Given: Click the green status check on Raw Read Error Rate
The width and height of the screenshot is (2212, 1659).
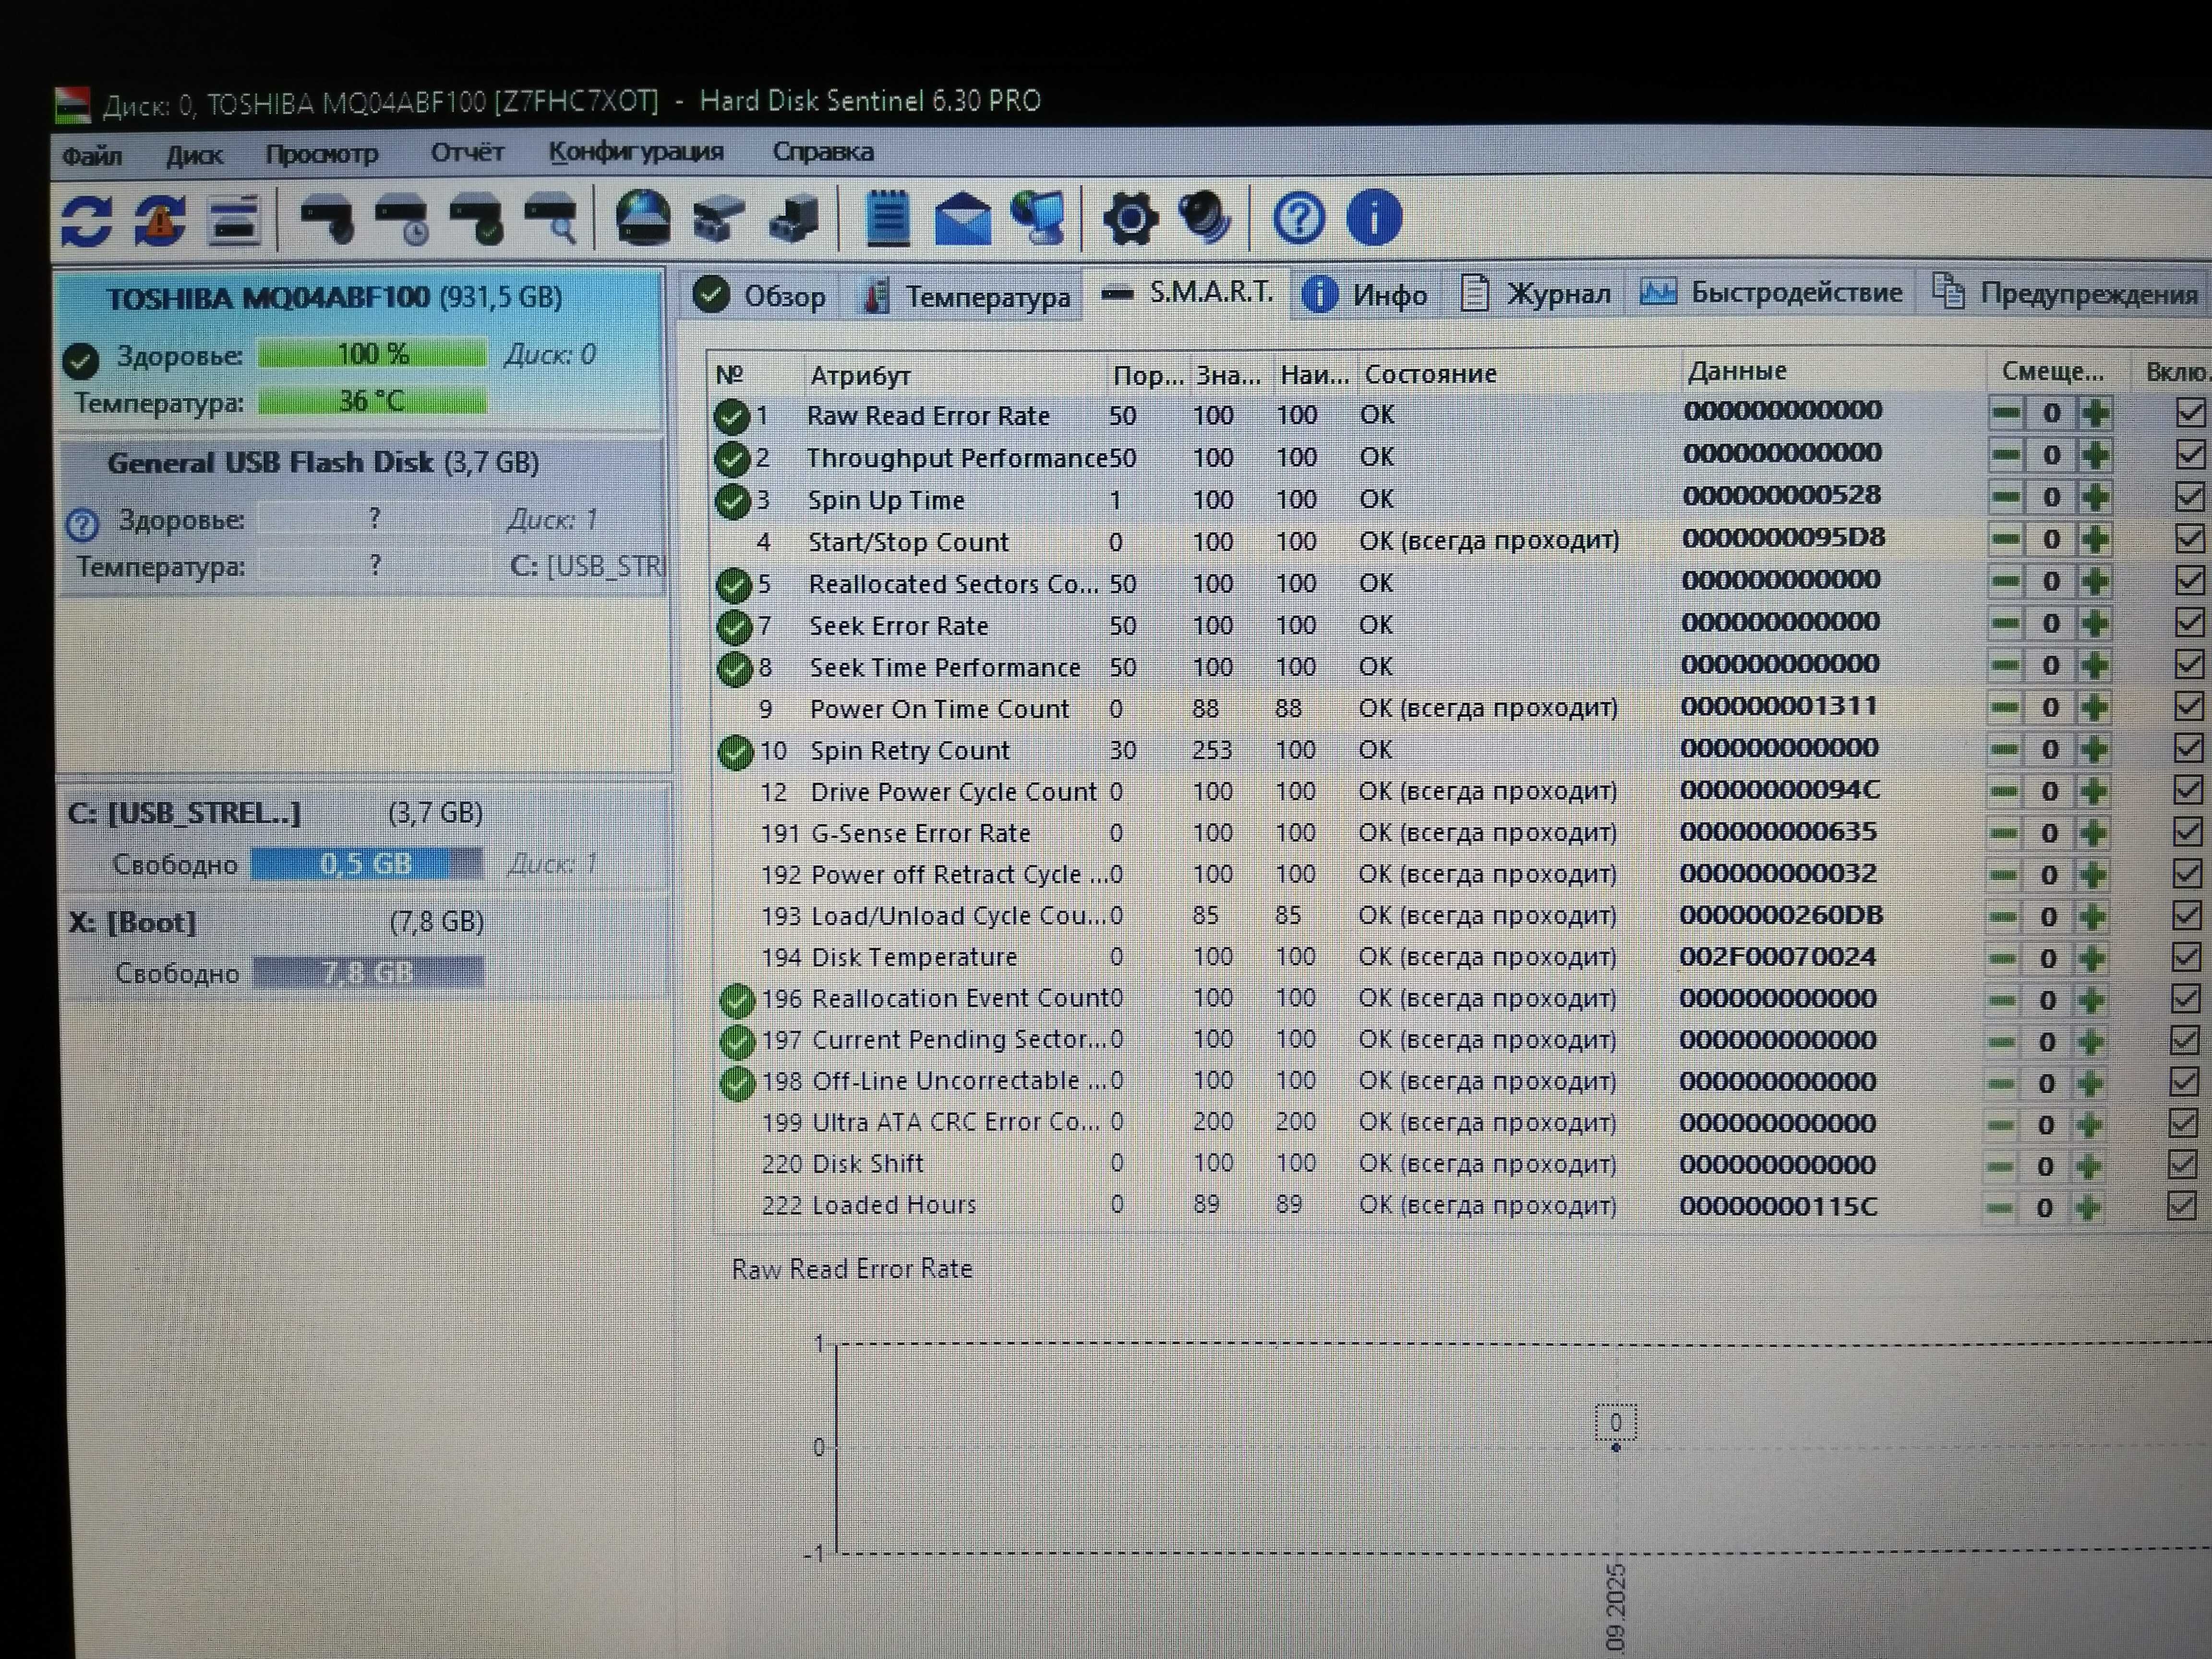Looking at the screenshot, I should (x=731, y=416).
